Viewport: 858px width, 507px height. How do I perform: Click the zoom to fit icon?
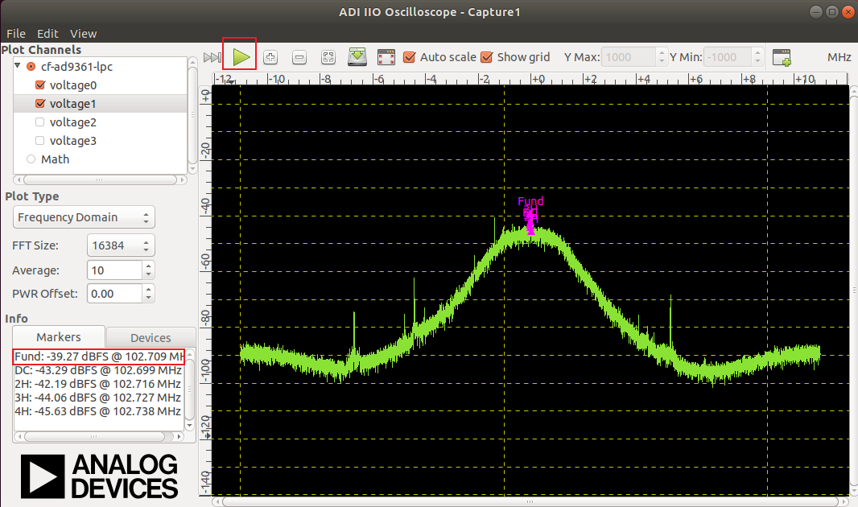(x=328, y=57)
